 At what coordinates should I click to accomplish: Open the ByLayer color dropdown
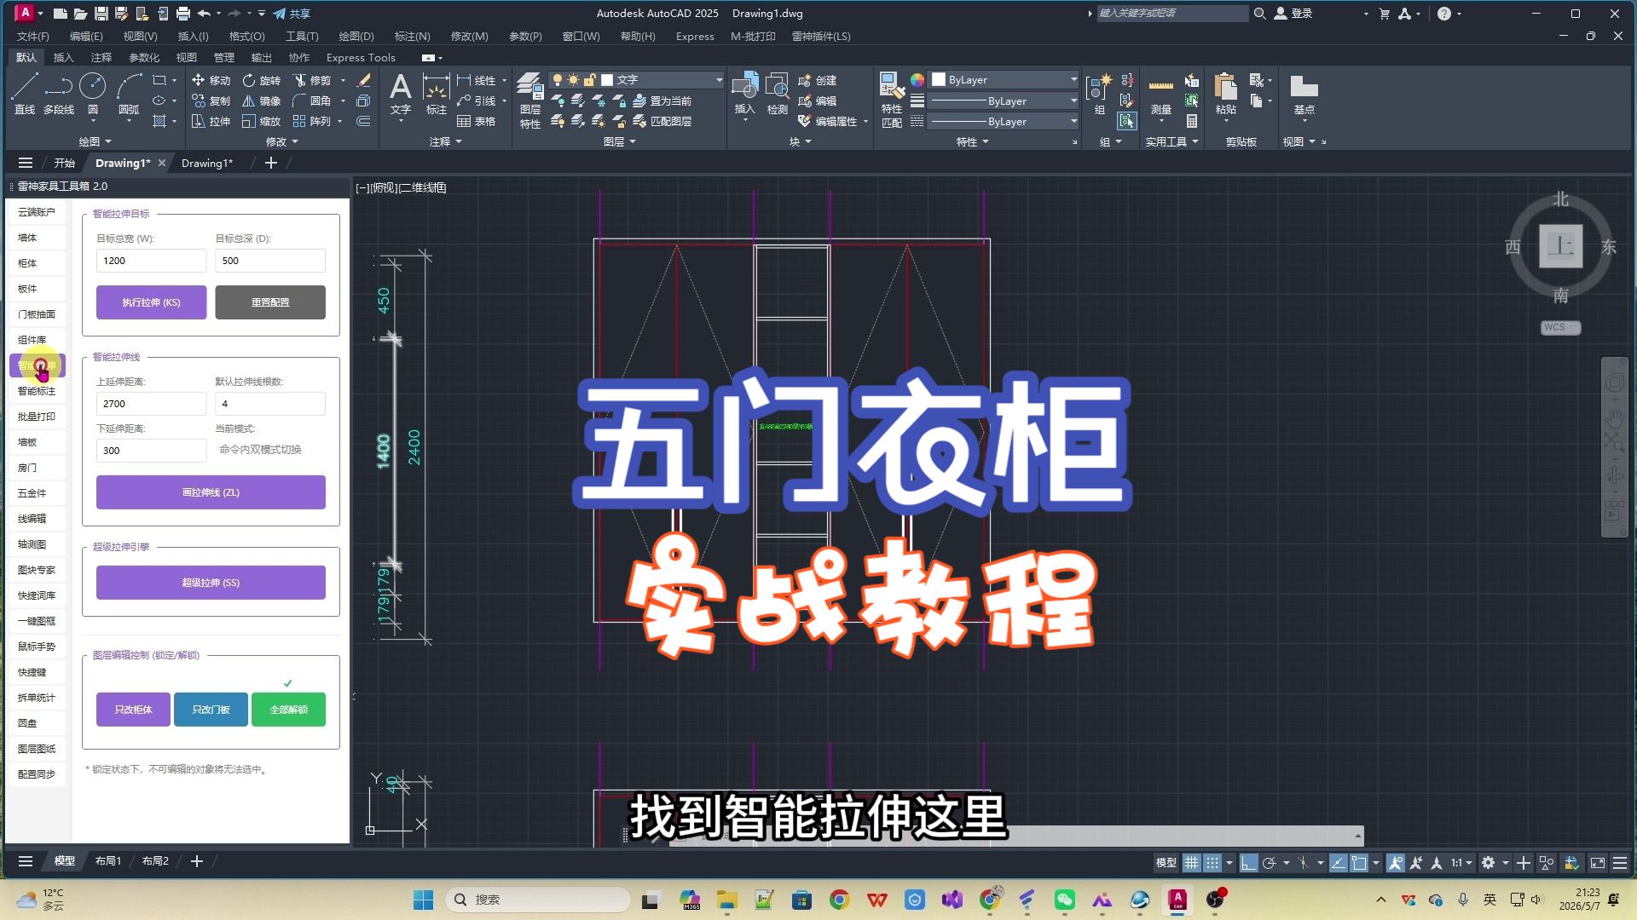[1004, 79]
